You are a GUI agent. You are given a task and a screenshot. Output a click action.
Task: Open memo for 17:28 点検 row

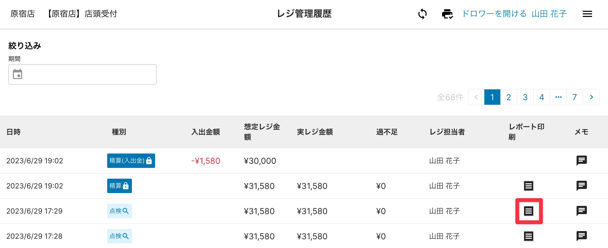581,236
